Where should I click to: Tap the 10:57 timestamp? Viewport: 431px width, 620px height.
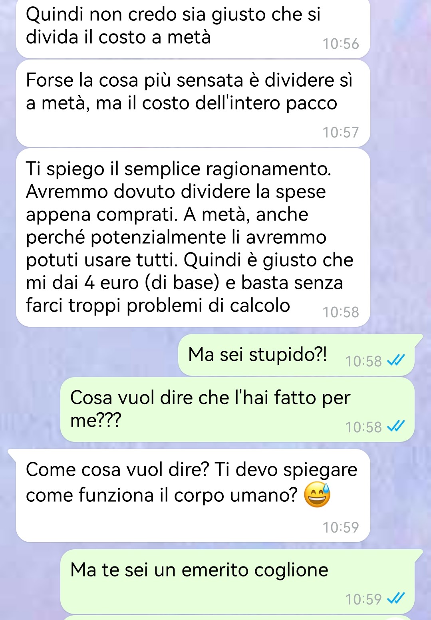pos(341,132)
